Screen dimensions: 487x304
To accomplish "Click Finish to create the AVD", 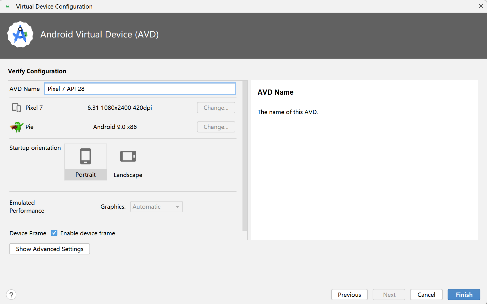I will (464, 295).
